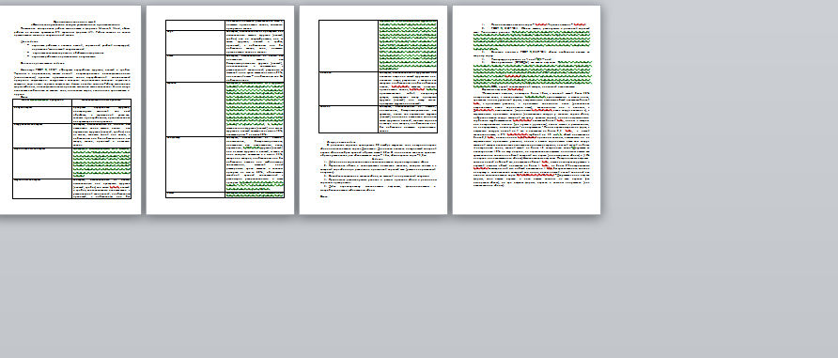Image resolution: width=838 pixels, height=358 pixels.
Task: Select the second page filled by a table
Action: pyautogui.click(x=220, y=110)
